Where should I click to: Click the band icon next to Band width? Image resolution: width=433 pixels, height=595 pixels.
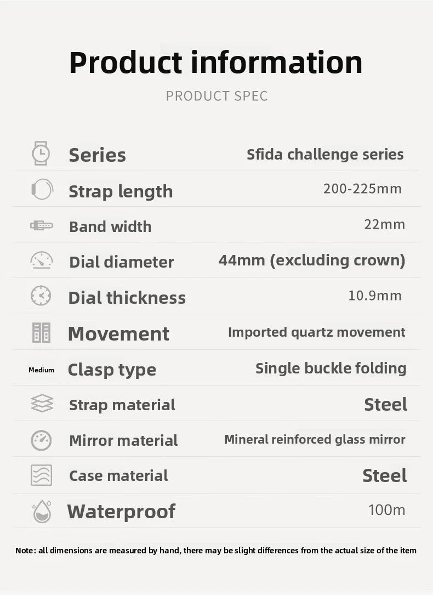(x=42, y=225)
